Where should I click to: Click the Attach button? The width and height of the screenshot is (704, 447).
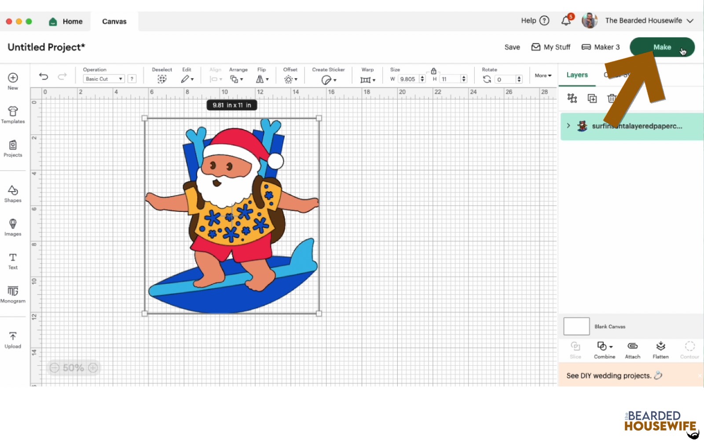tap(633, 350)
